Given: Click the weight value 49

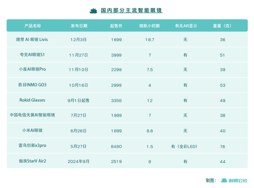Looking at the screenshot, I should click(222, 101).
